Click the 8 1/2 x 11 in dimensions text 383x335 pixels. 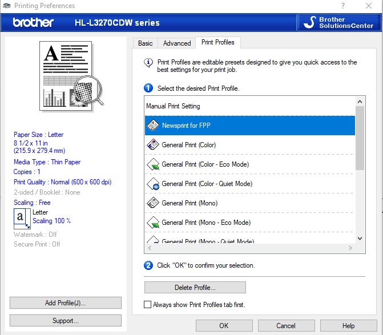[x=31, y=143]
